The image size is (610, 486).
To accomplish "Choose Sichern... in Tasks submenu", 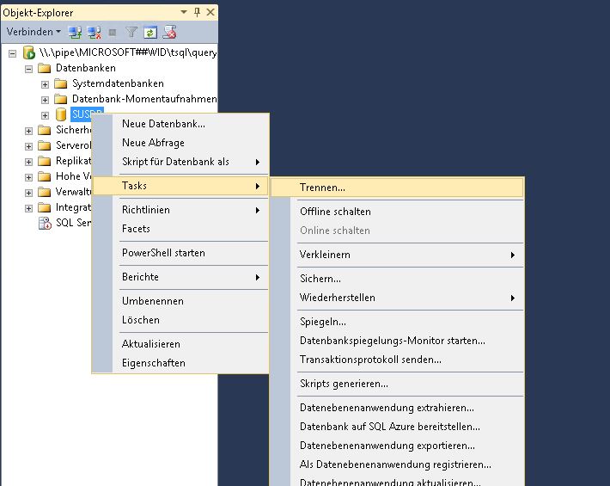I will tap(397, 279).
